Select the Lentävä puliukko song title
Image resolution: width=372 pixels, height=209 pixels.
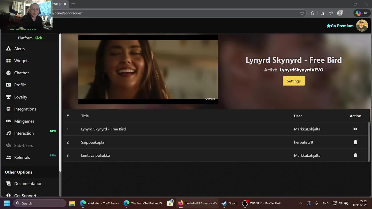tap(95, 155)
